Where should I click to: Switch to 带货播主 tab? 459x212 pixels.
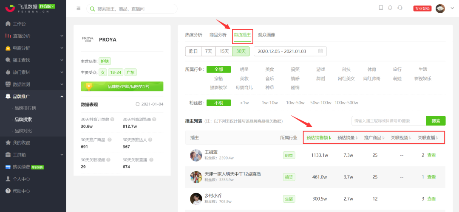(242, 35)
